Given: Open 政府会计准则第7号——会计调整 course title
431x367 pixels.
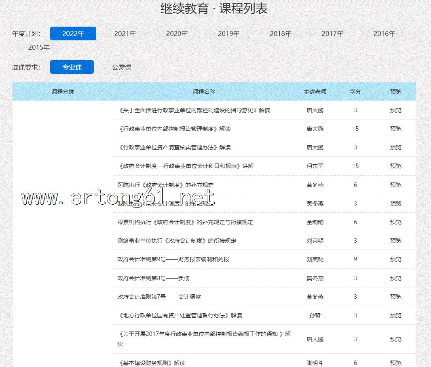Looking at the screenshot, I should pos(159,297).
